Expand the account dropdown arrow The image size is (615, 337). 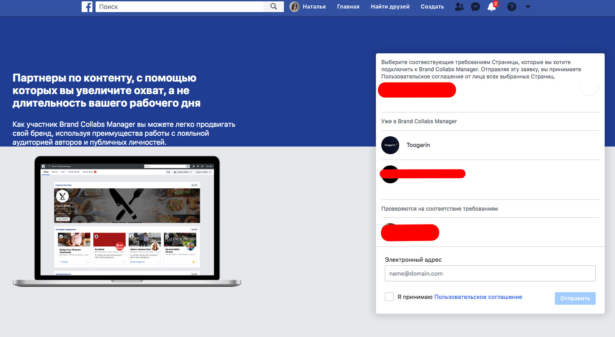pos(528,7)
